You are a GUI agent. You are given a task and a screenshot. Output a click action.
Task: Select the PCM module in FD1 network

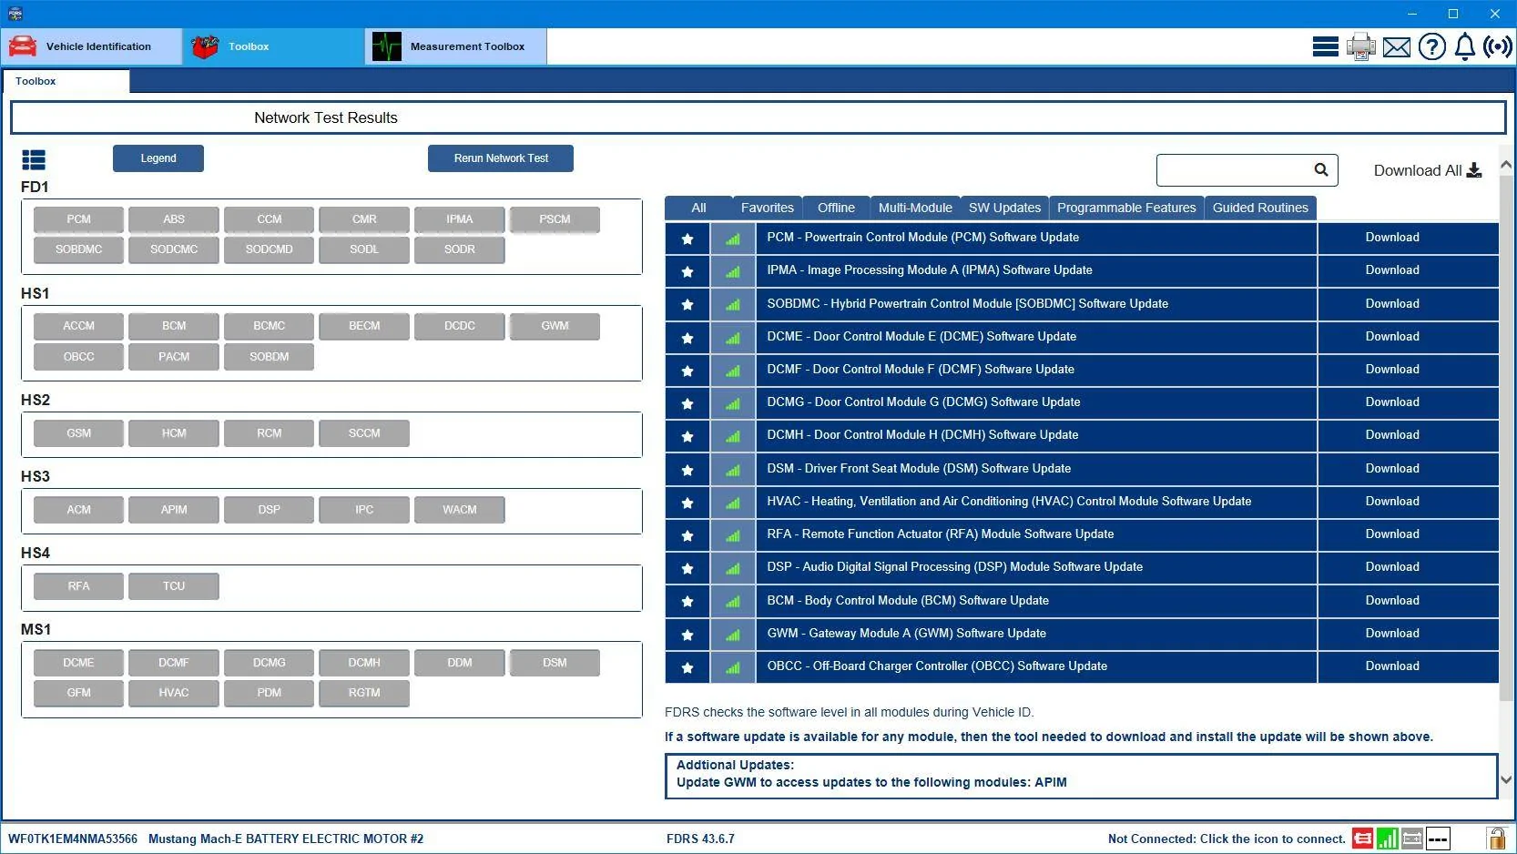click(x=78, y=219)
